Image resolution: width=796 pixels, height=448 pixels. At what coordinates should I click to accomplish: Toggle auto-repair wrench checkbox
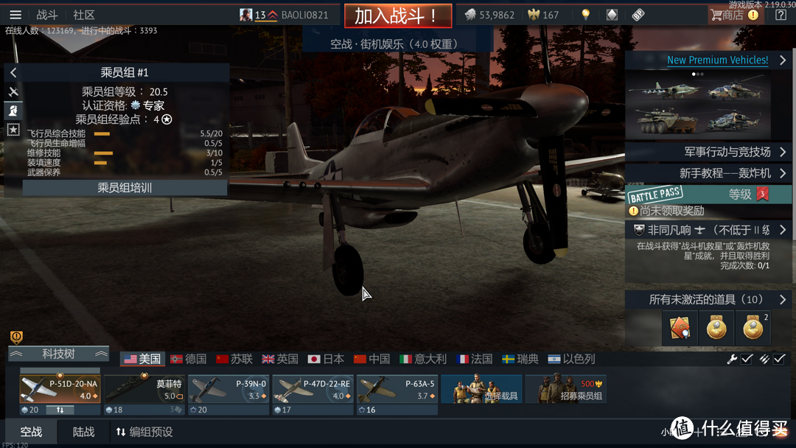pyautogui.click(x=747, y=360)
